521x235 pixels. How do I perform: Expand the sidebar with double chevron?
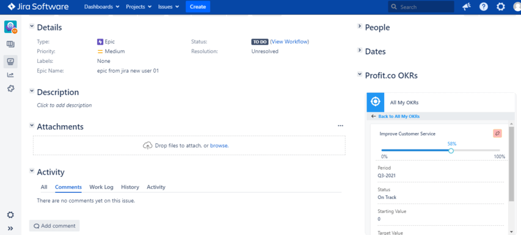click(x=10, y=228)
